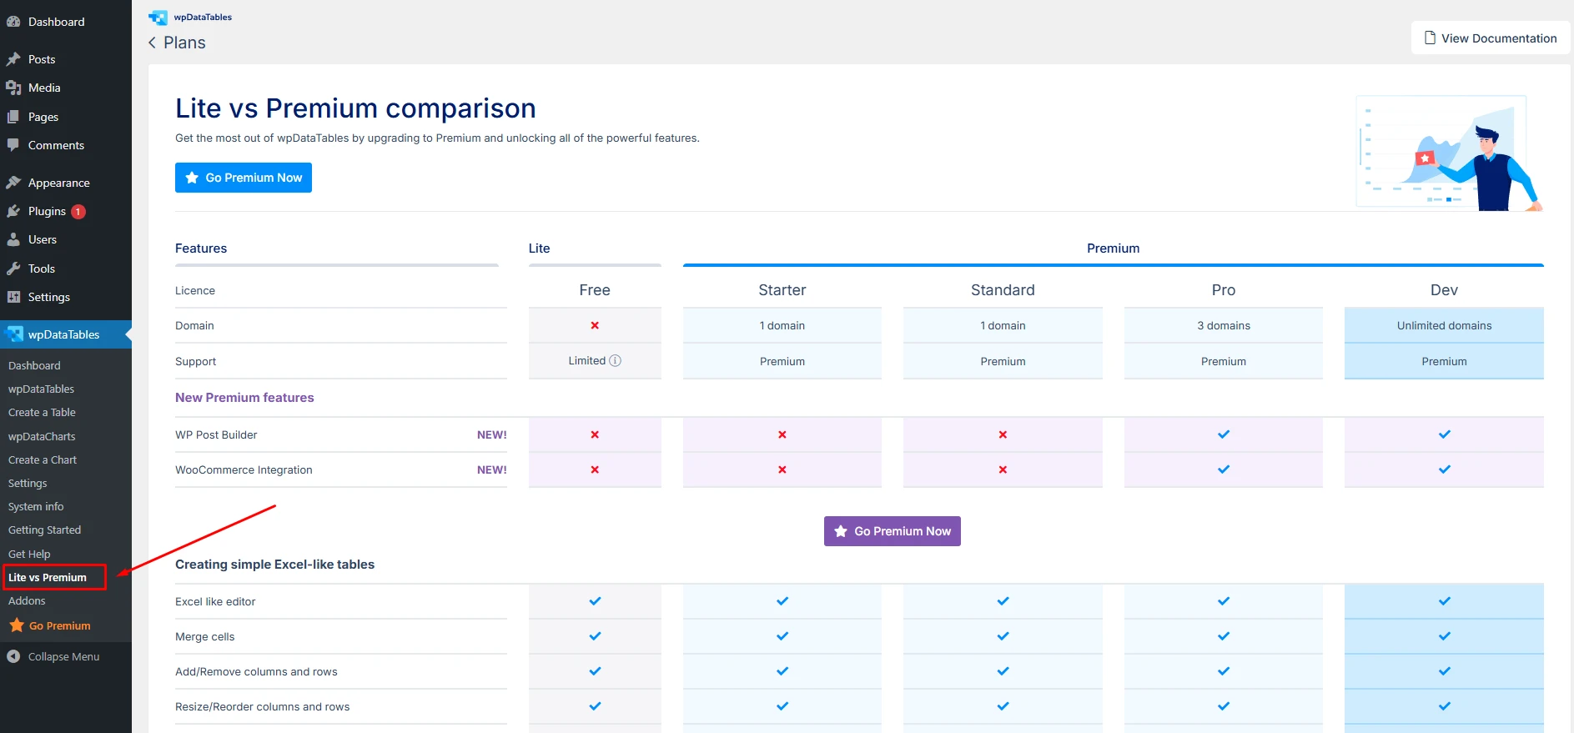Click the Premium heading above the plan columns

point(1113,249)
